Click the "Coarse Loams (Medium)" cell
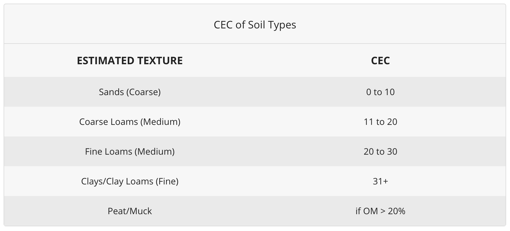Image resolution: width=510 pixels, height=231 pixels. point(130,122)
